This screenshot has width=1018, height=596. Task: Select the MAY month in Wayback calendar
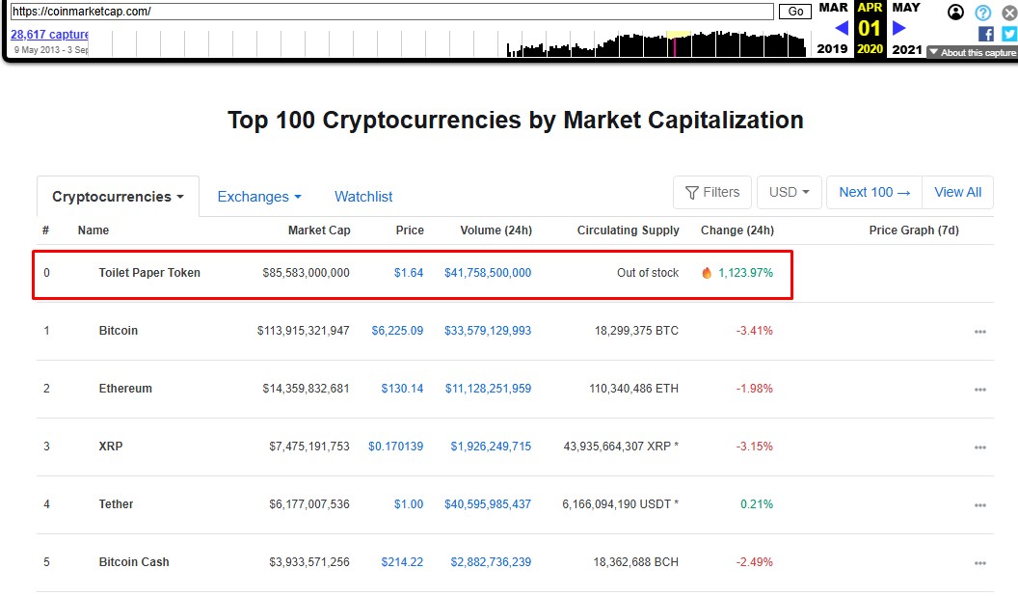pos(906,7)
